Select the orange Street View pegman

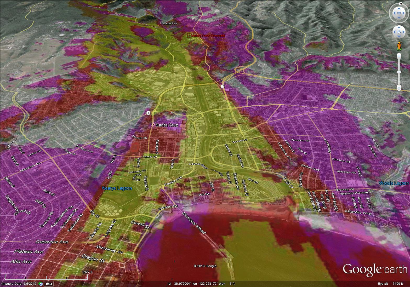coord(399,46)
